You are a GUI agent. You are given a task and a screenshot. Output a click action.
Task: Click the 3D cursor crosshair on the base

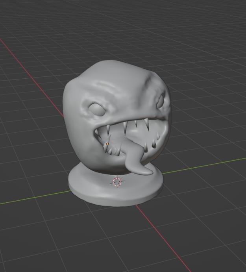click(x=117, y=182)
